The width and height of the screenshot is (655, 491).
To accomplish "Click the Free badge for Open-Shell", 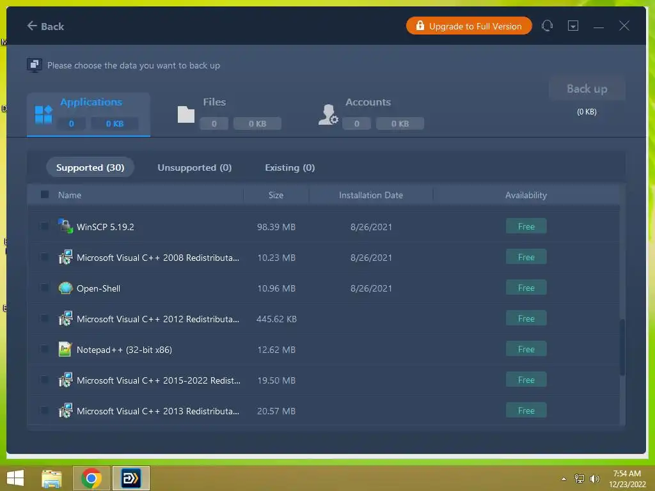I will 526,288.
